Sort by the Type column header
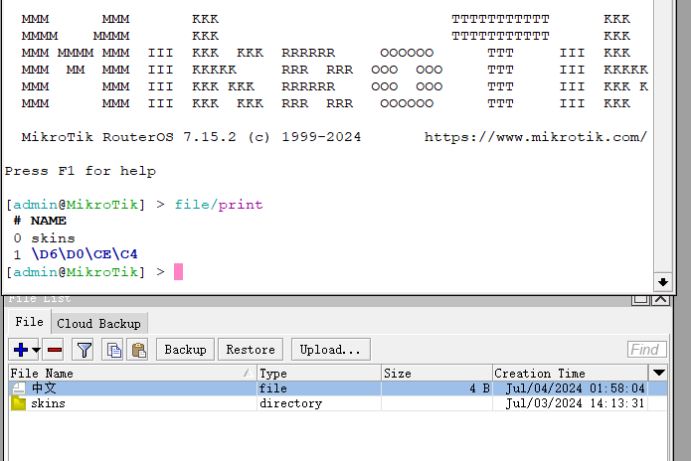This screenshot has height=461, width=691. point(319,374)
